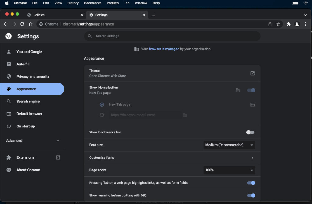Image resolution: width=312 pixels, height=204 pixels.
Task: Open the tab search chevron
Action: coord(305,15)
